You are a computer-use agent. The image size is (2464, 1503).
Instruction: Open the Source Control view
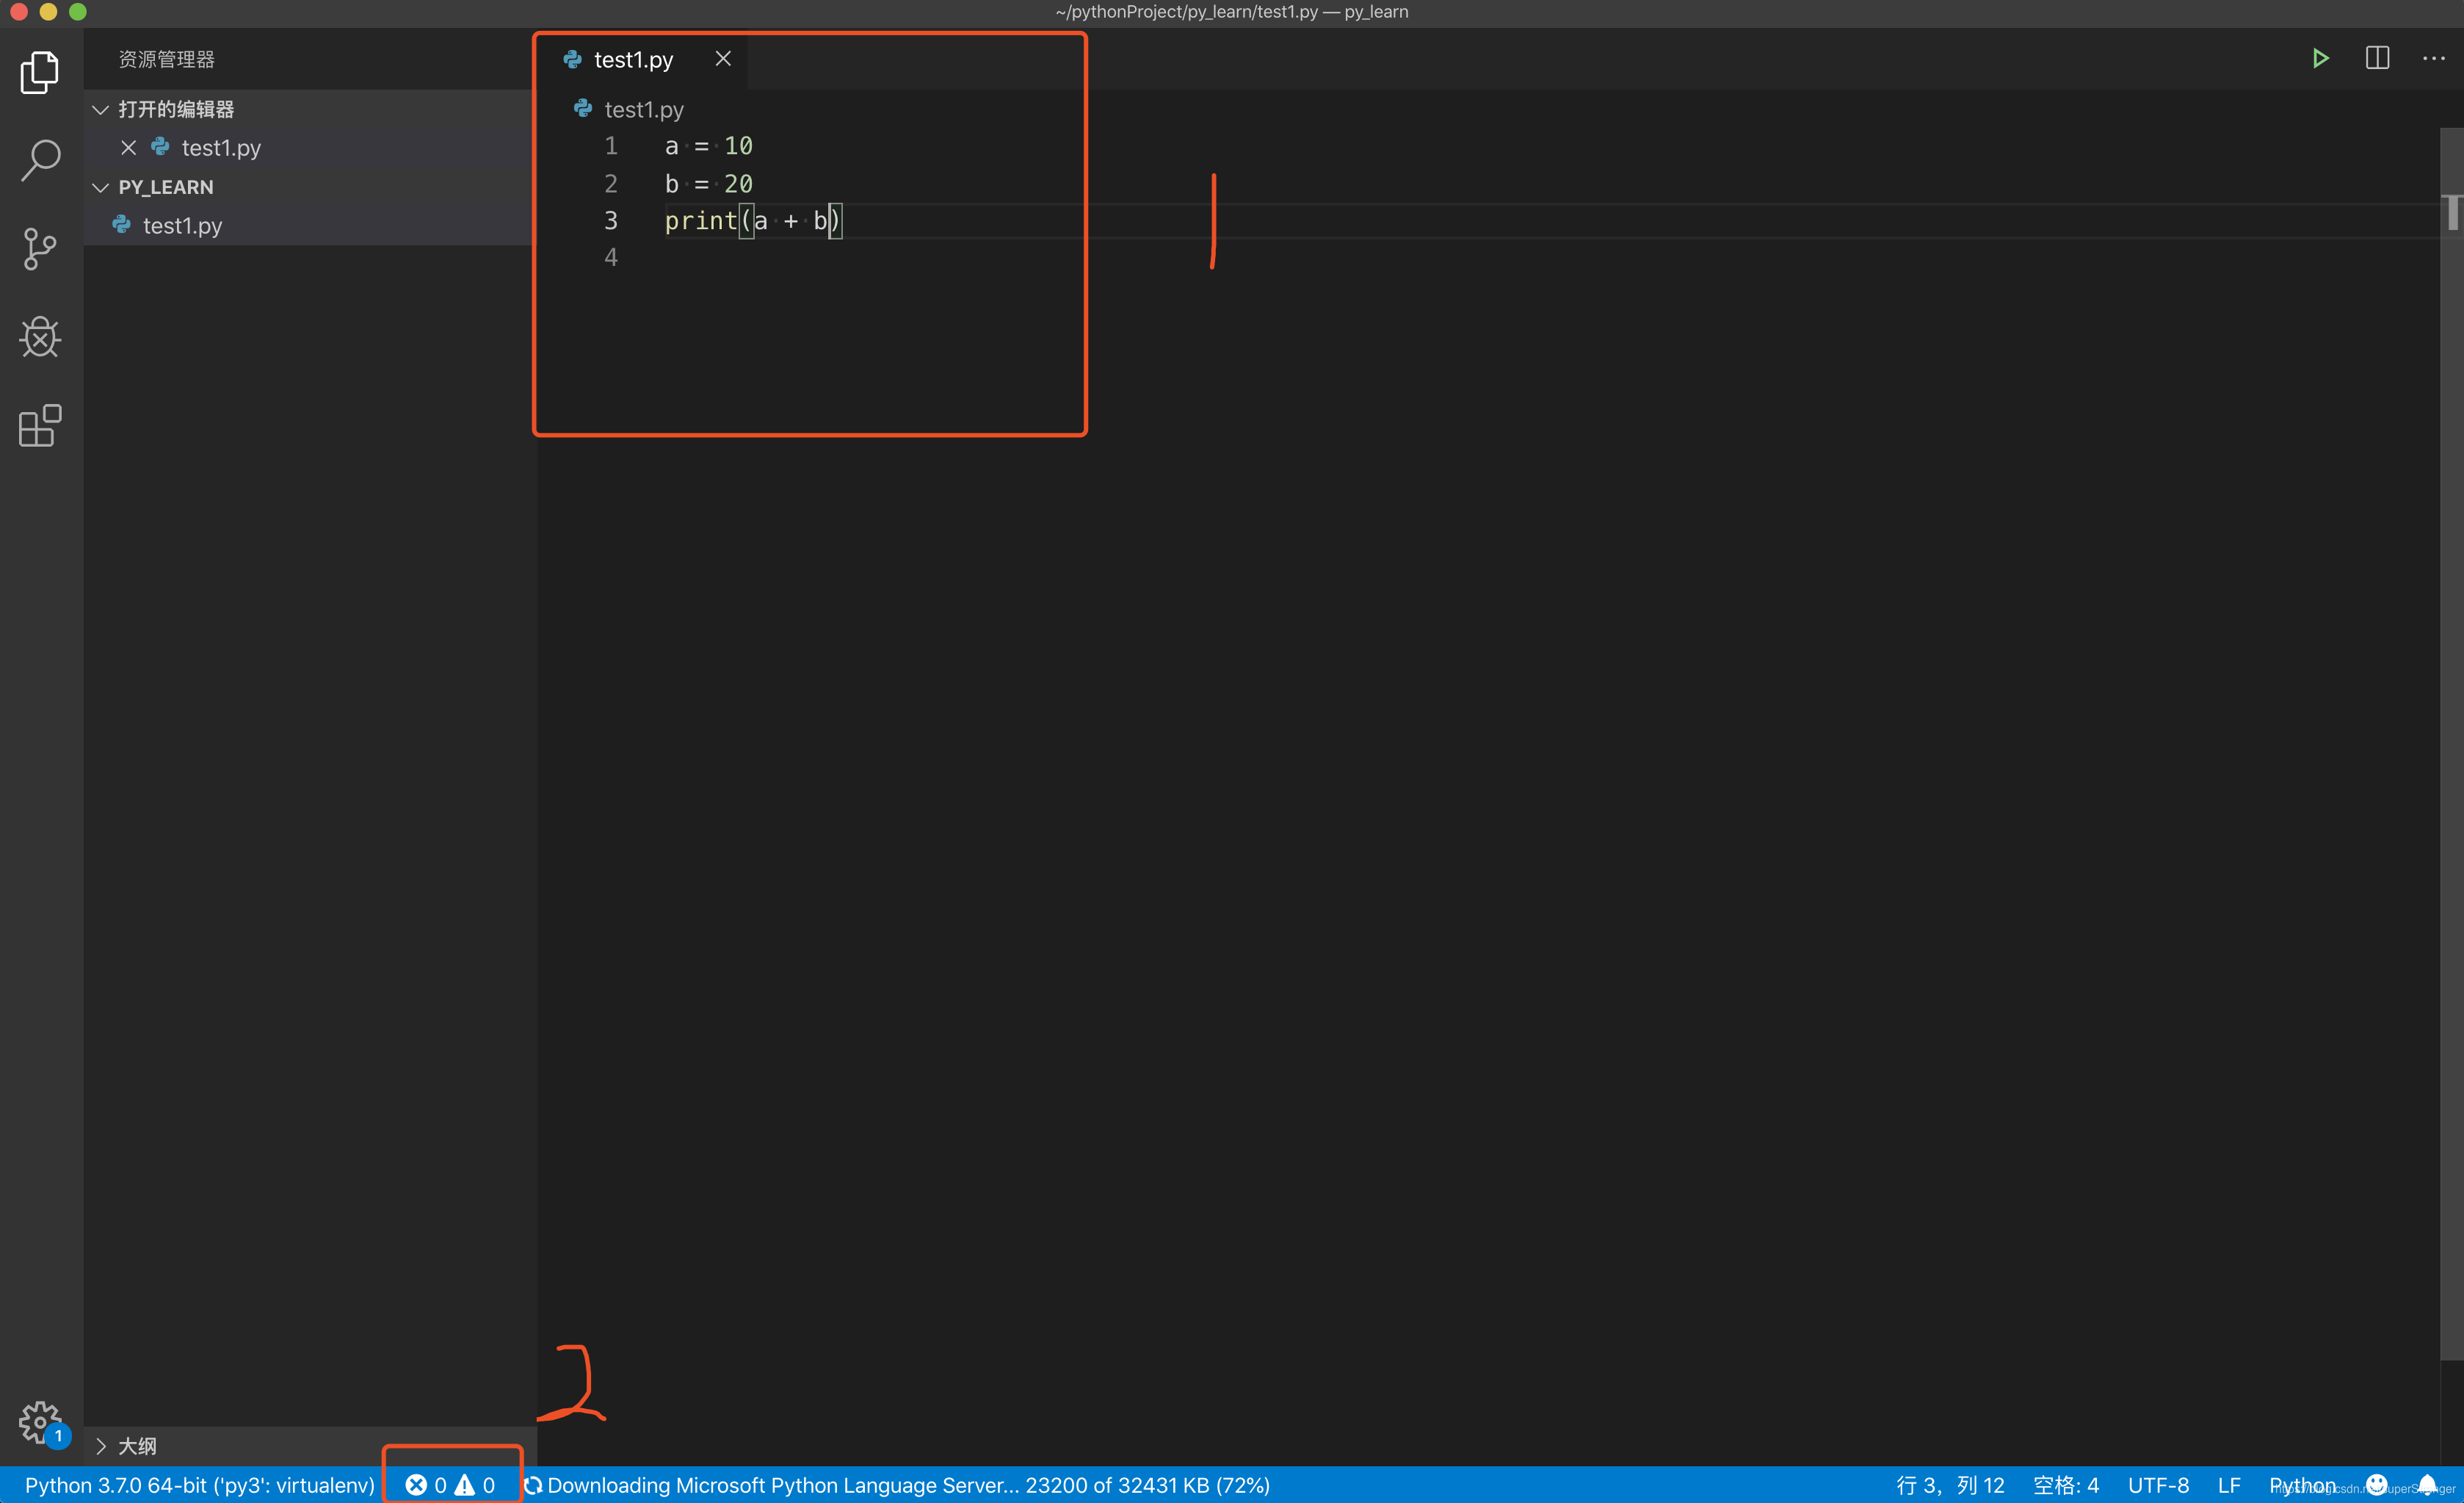pos(40,248)
